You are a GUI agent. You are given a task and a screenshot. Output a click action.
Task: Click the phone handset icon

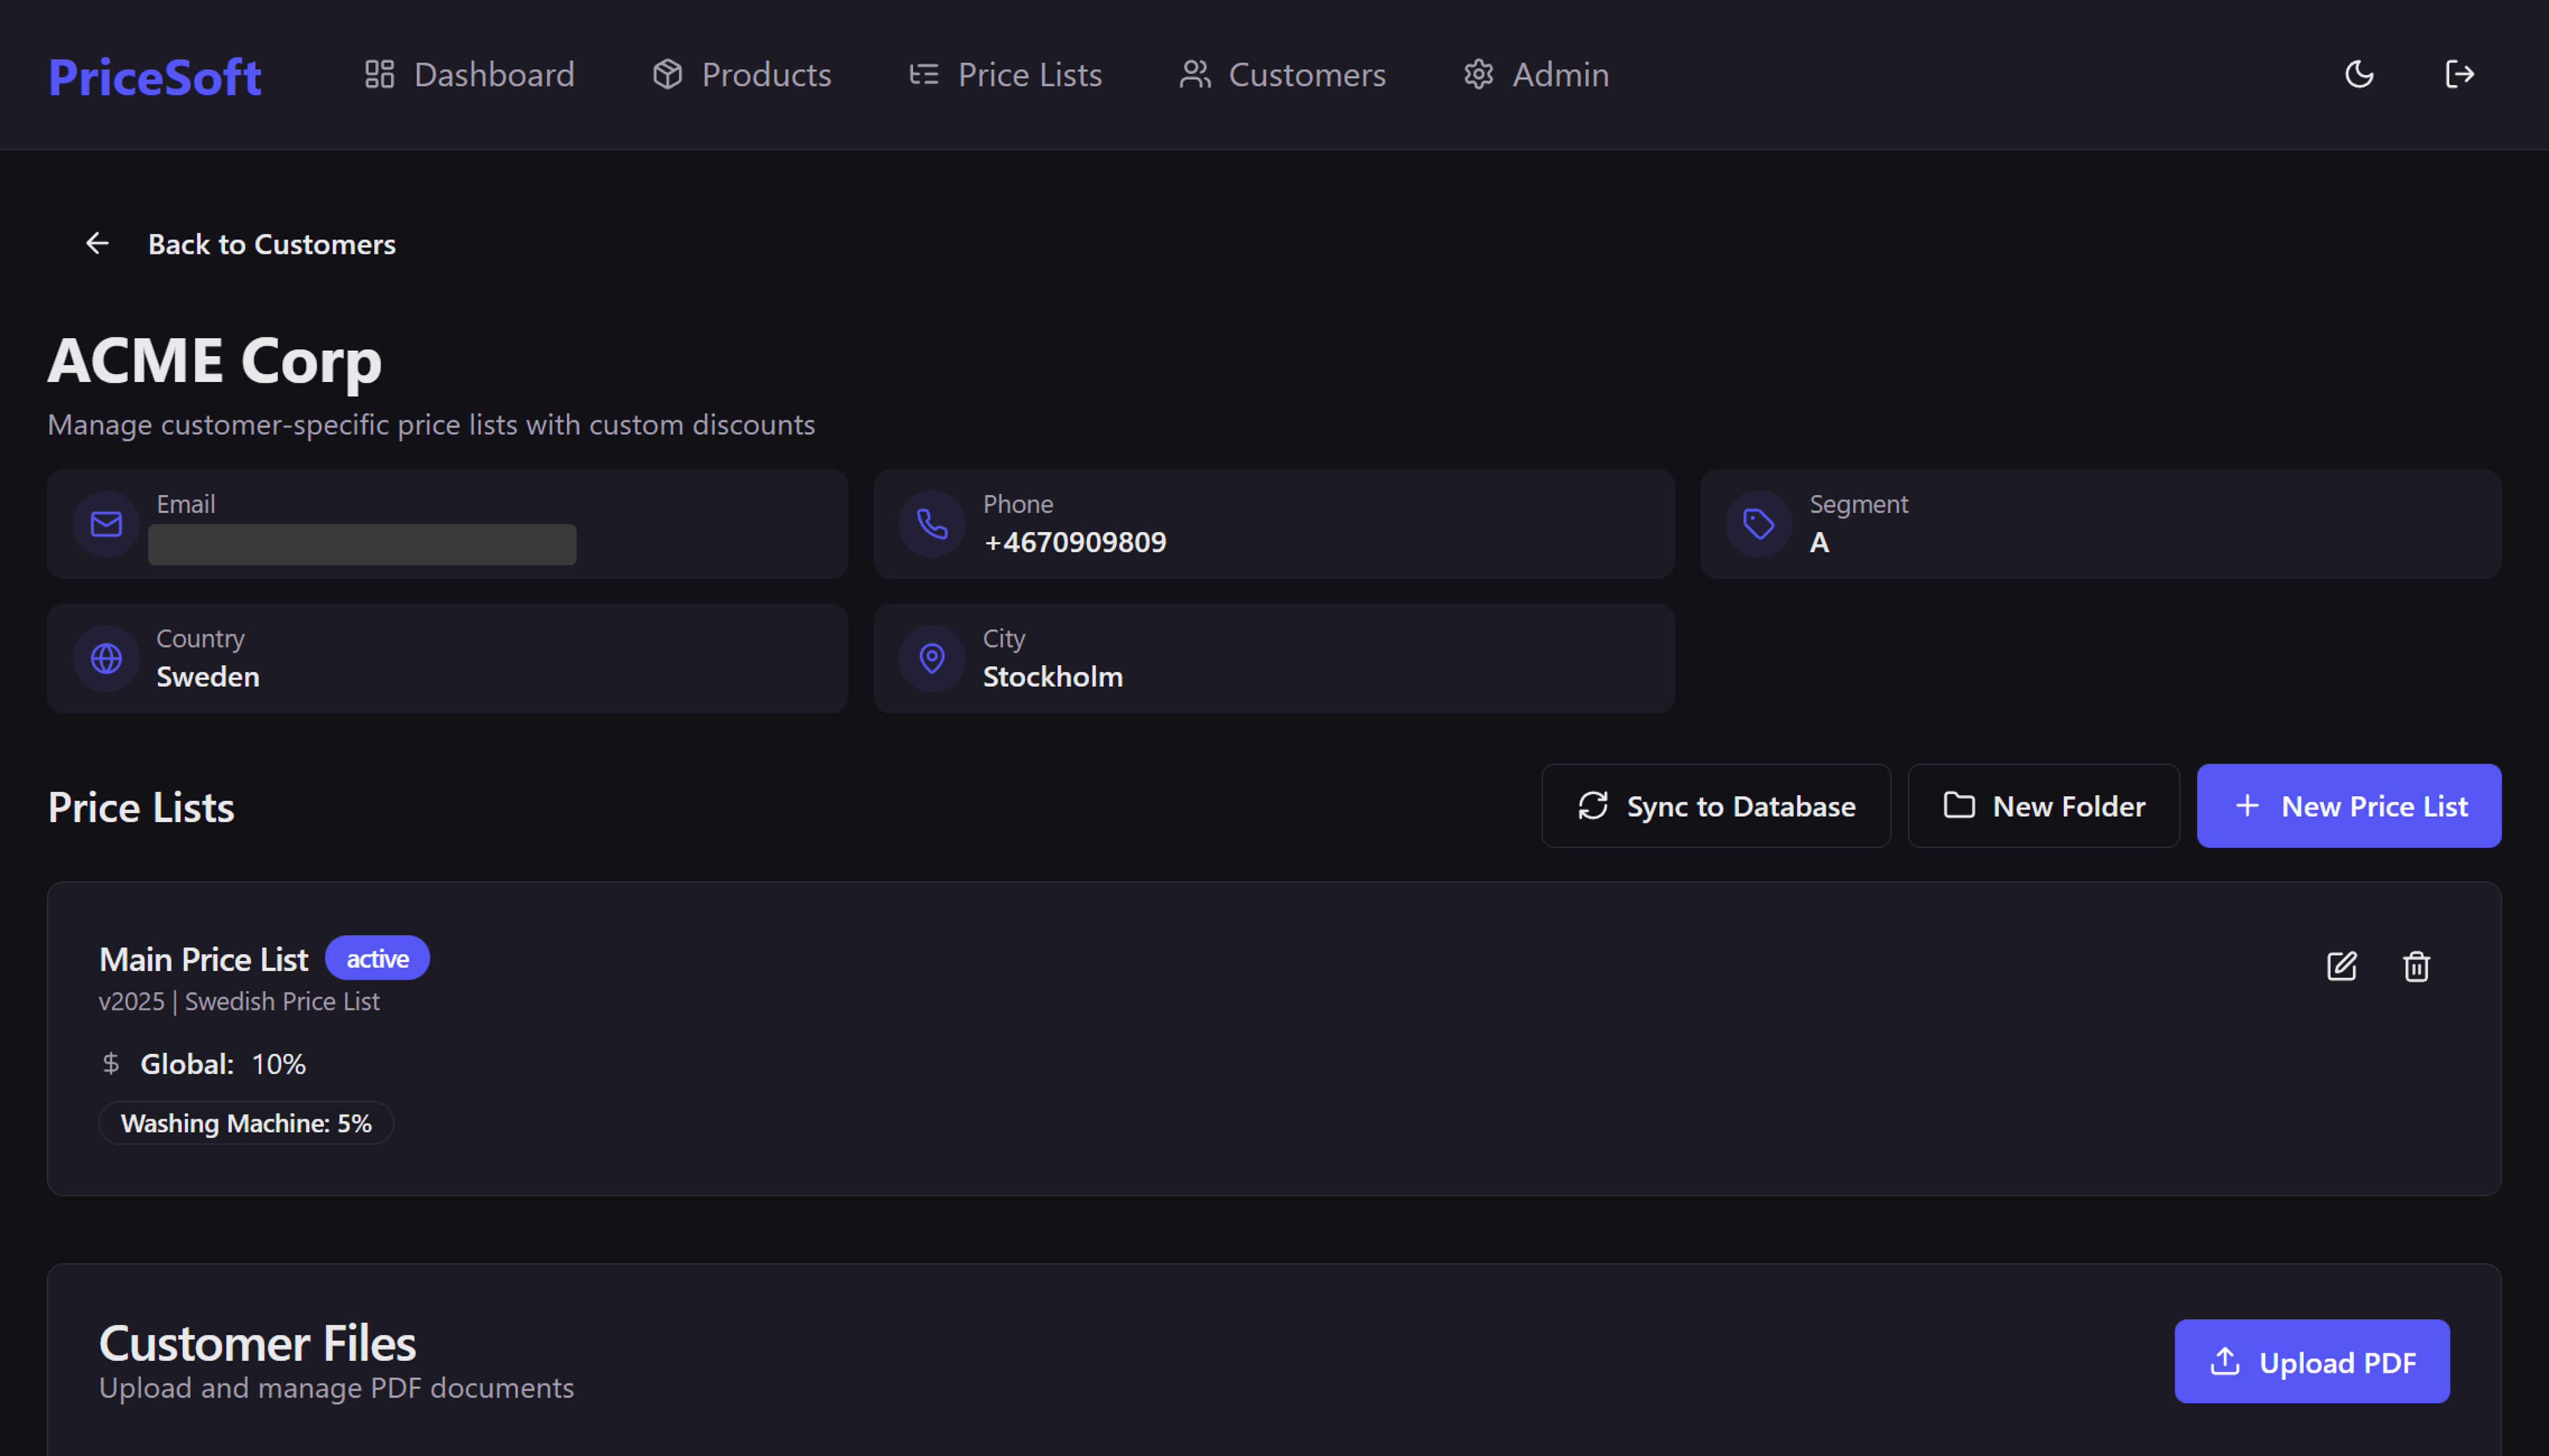point(932,524)
